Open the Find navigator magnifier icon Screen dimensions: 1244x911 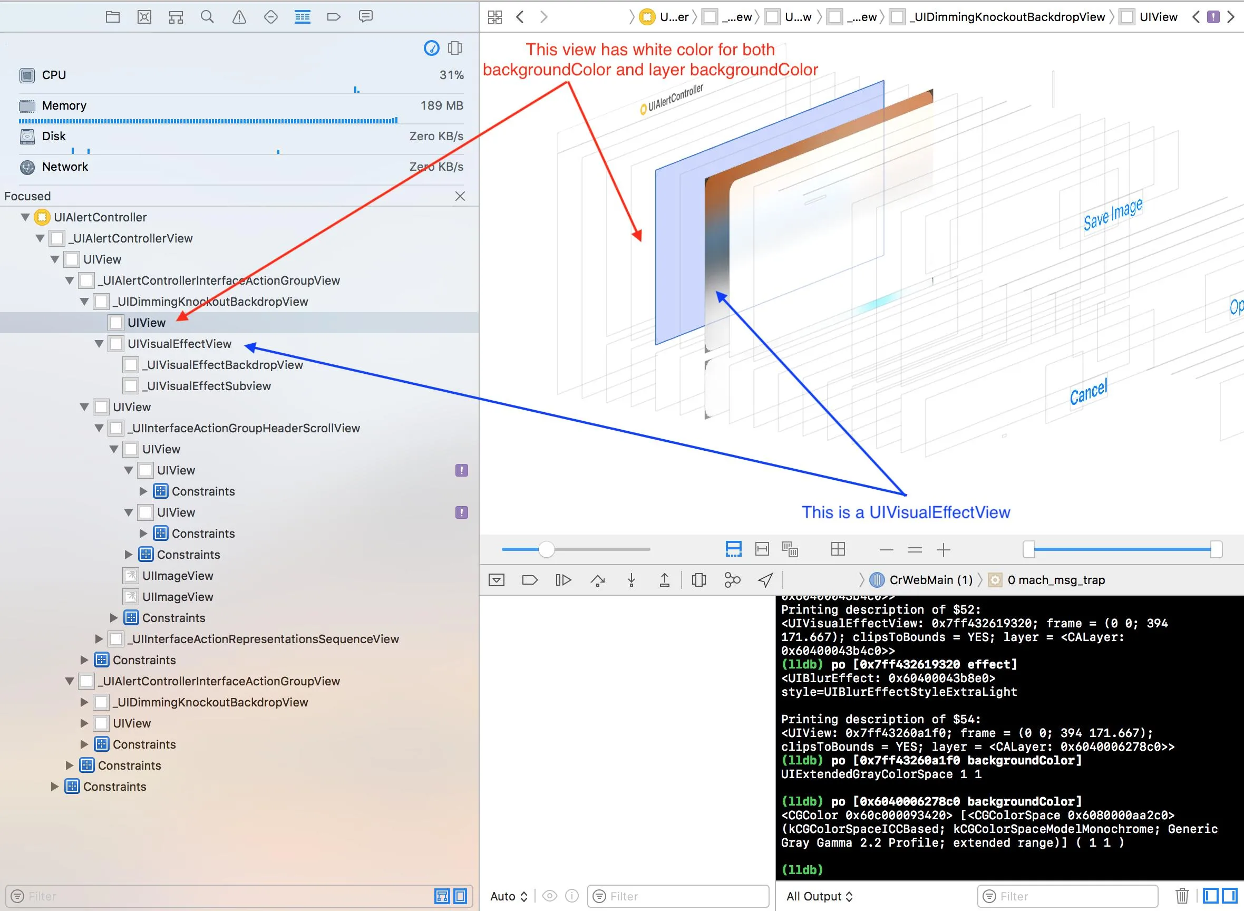coord(207,17)
